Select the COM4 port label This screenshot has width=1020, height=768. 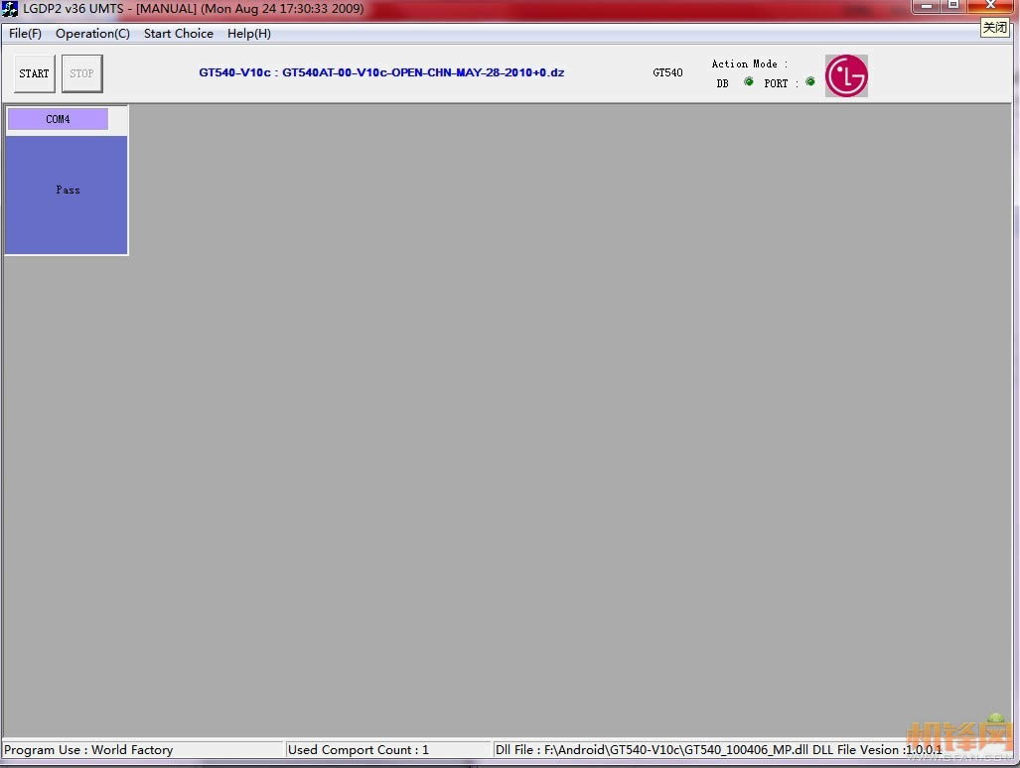pyautogui.click(x=58, y=119)
